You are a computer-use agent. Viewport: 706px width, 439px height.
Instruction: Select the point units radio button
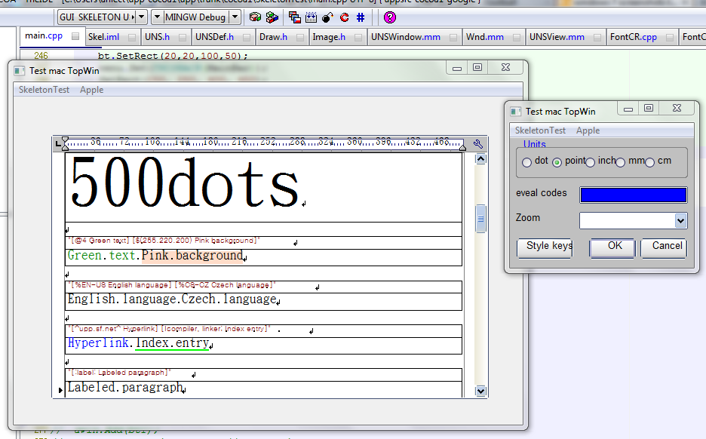(557, 162)
